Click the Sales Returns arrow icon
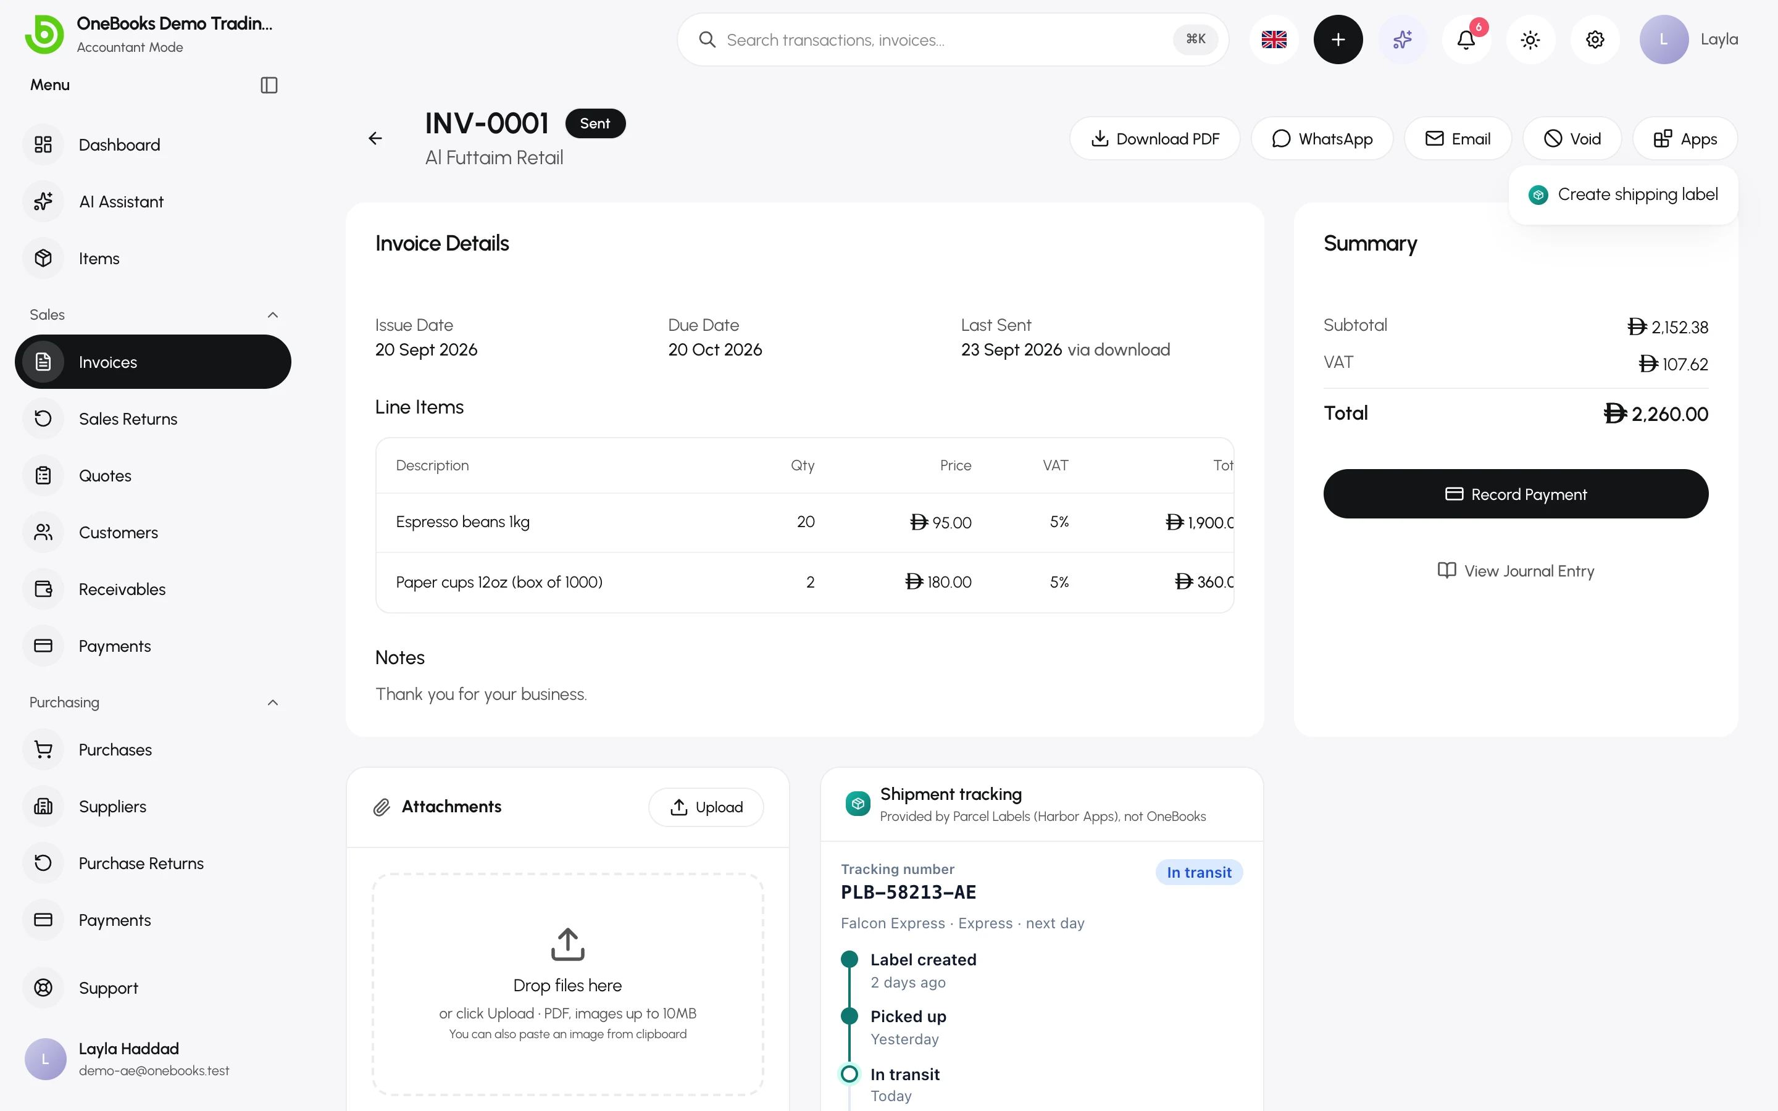 43,419
